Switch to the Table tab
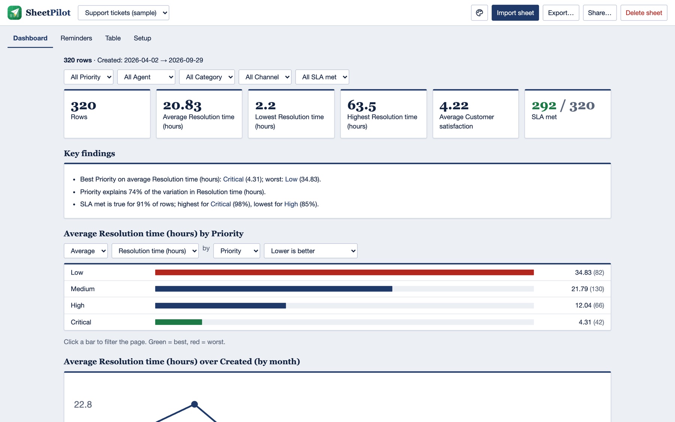 point(113,38)
